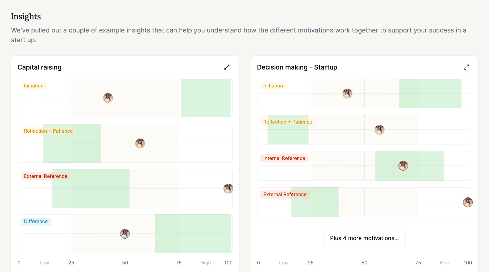This screenshot has height=272, width=489.
Task: Select External Reference tag in Capital raising card
Action: (46, 176)
